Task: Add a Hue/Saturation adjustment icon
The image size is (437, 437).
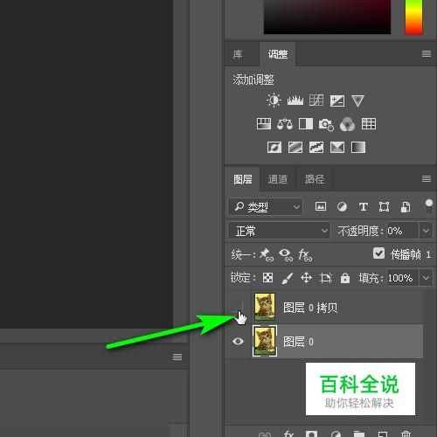Action: (x=264, y=124)
